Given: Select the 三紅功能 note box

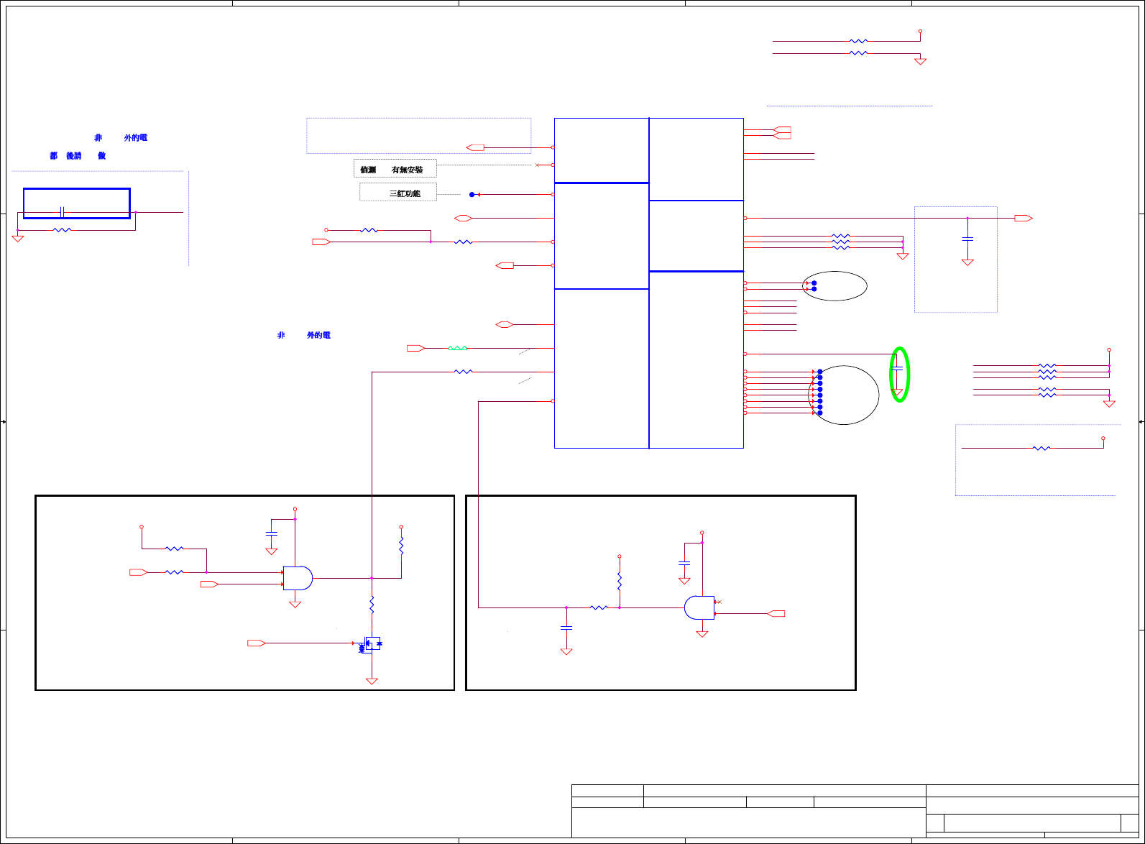Looking at the screenshot, I should coord(398,192).
